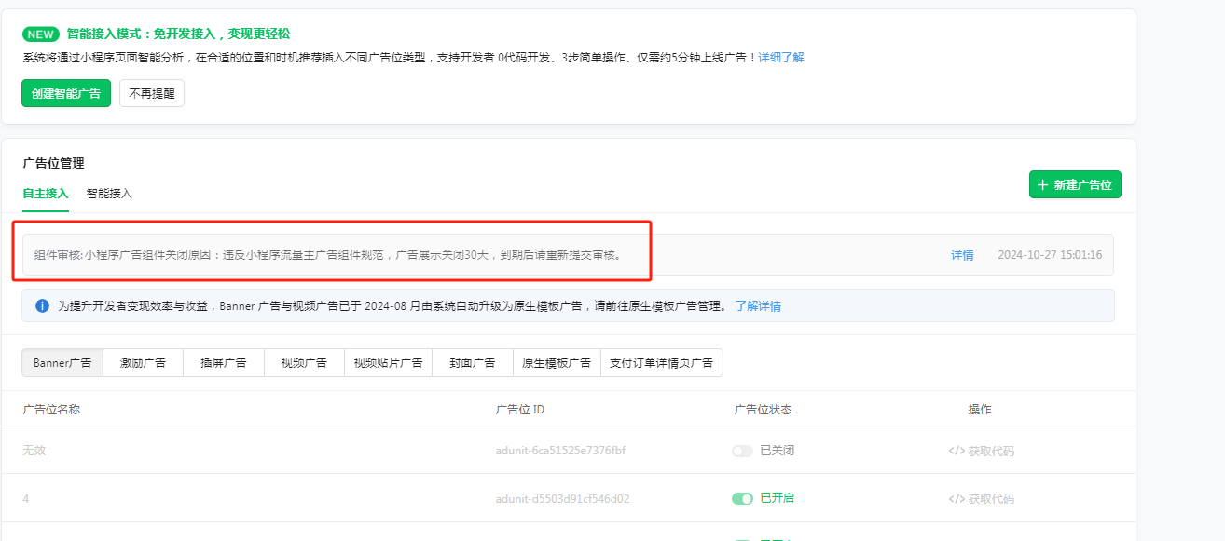Screen dimensions: 1225x541
Task: Click 新建广告位 button
Action: point(1075,184)
